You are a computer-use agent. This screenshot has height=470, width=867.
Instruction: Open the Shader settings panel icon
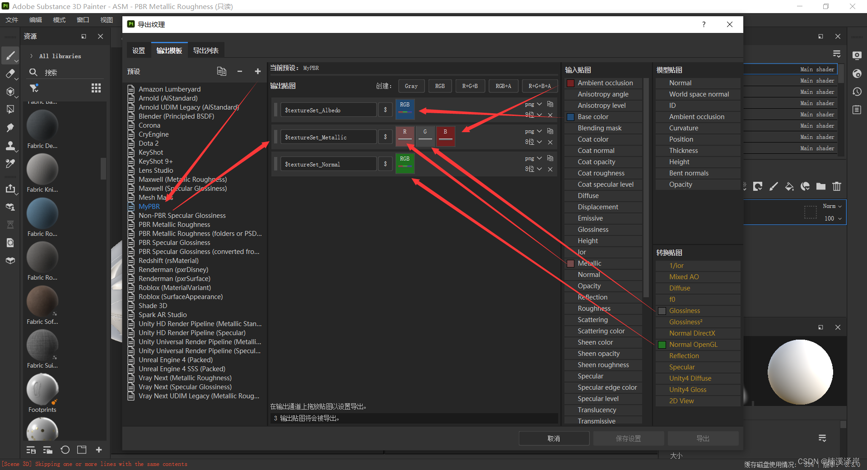point(857,74)
